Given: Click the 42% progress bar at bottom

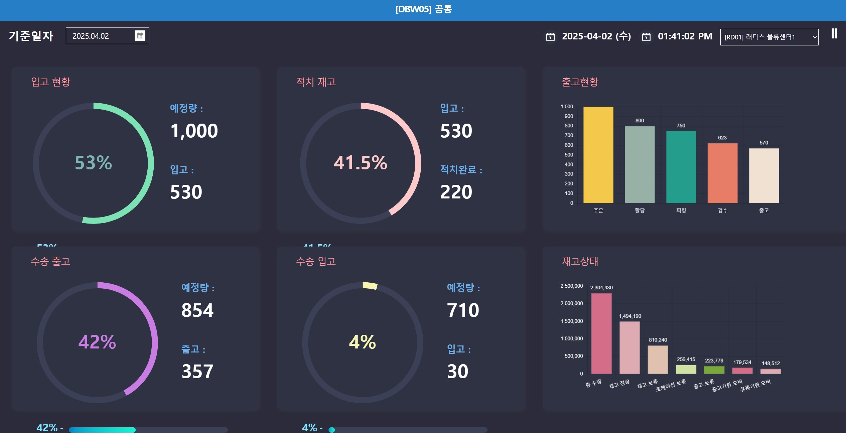Looking at the screenshot, I should [148, 430].
